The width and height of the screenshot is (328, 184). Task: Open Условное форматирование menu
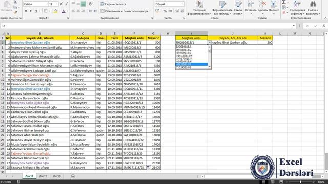199,8
